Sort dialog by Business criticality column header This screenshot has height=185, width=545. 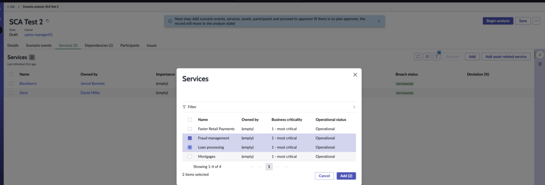(x=287, y=119)
